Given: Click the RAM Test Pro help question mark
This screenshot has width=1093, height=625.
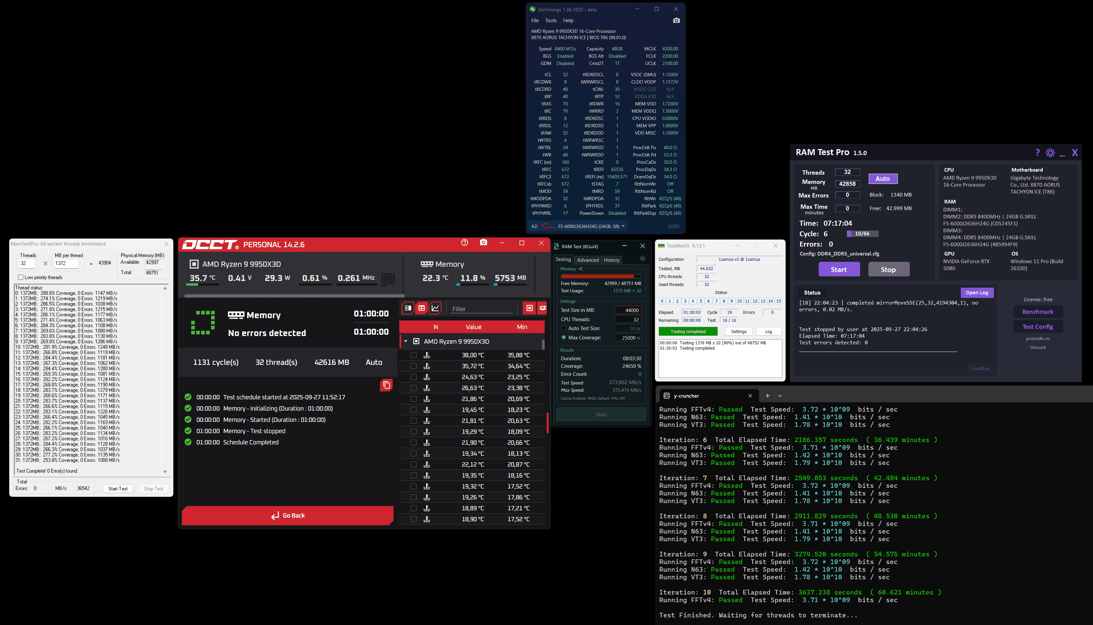Looking at the screenshot, I should [1037, 153].
